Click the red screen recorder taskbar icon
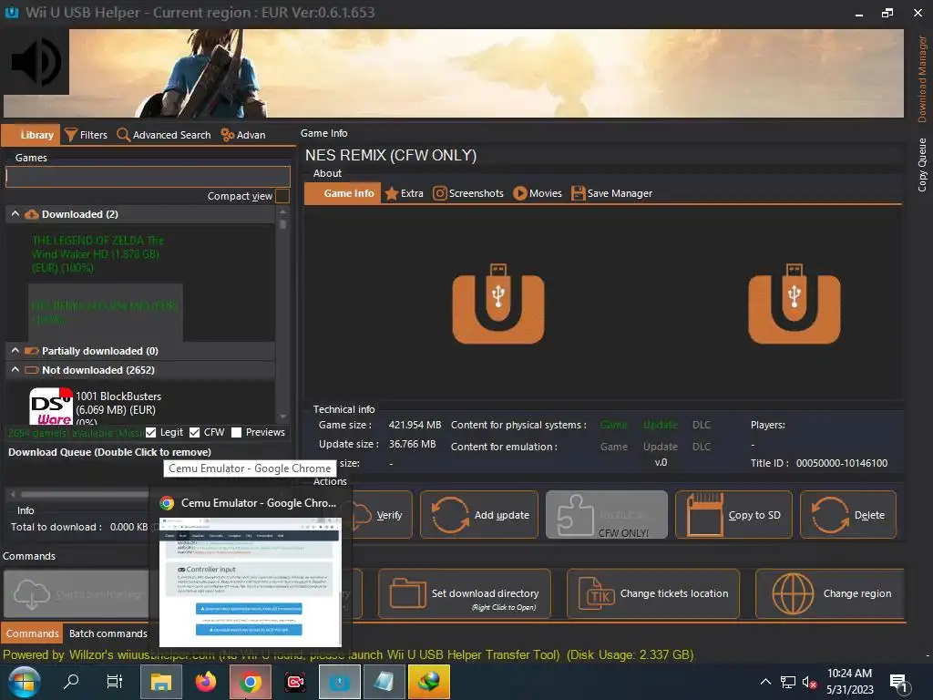 (x=294, y=682)
